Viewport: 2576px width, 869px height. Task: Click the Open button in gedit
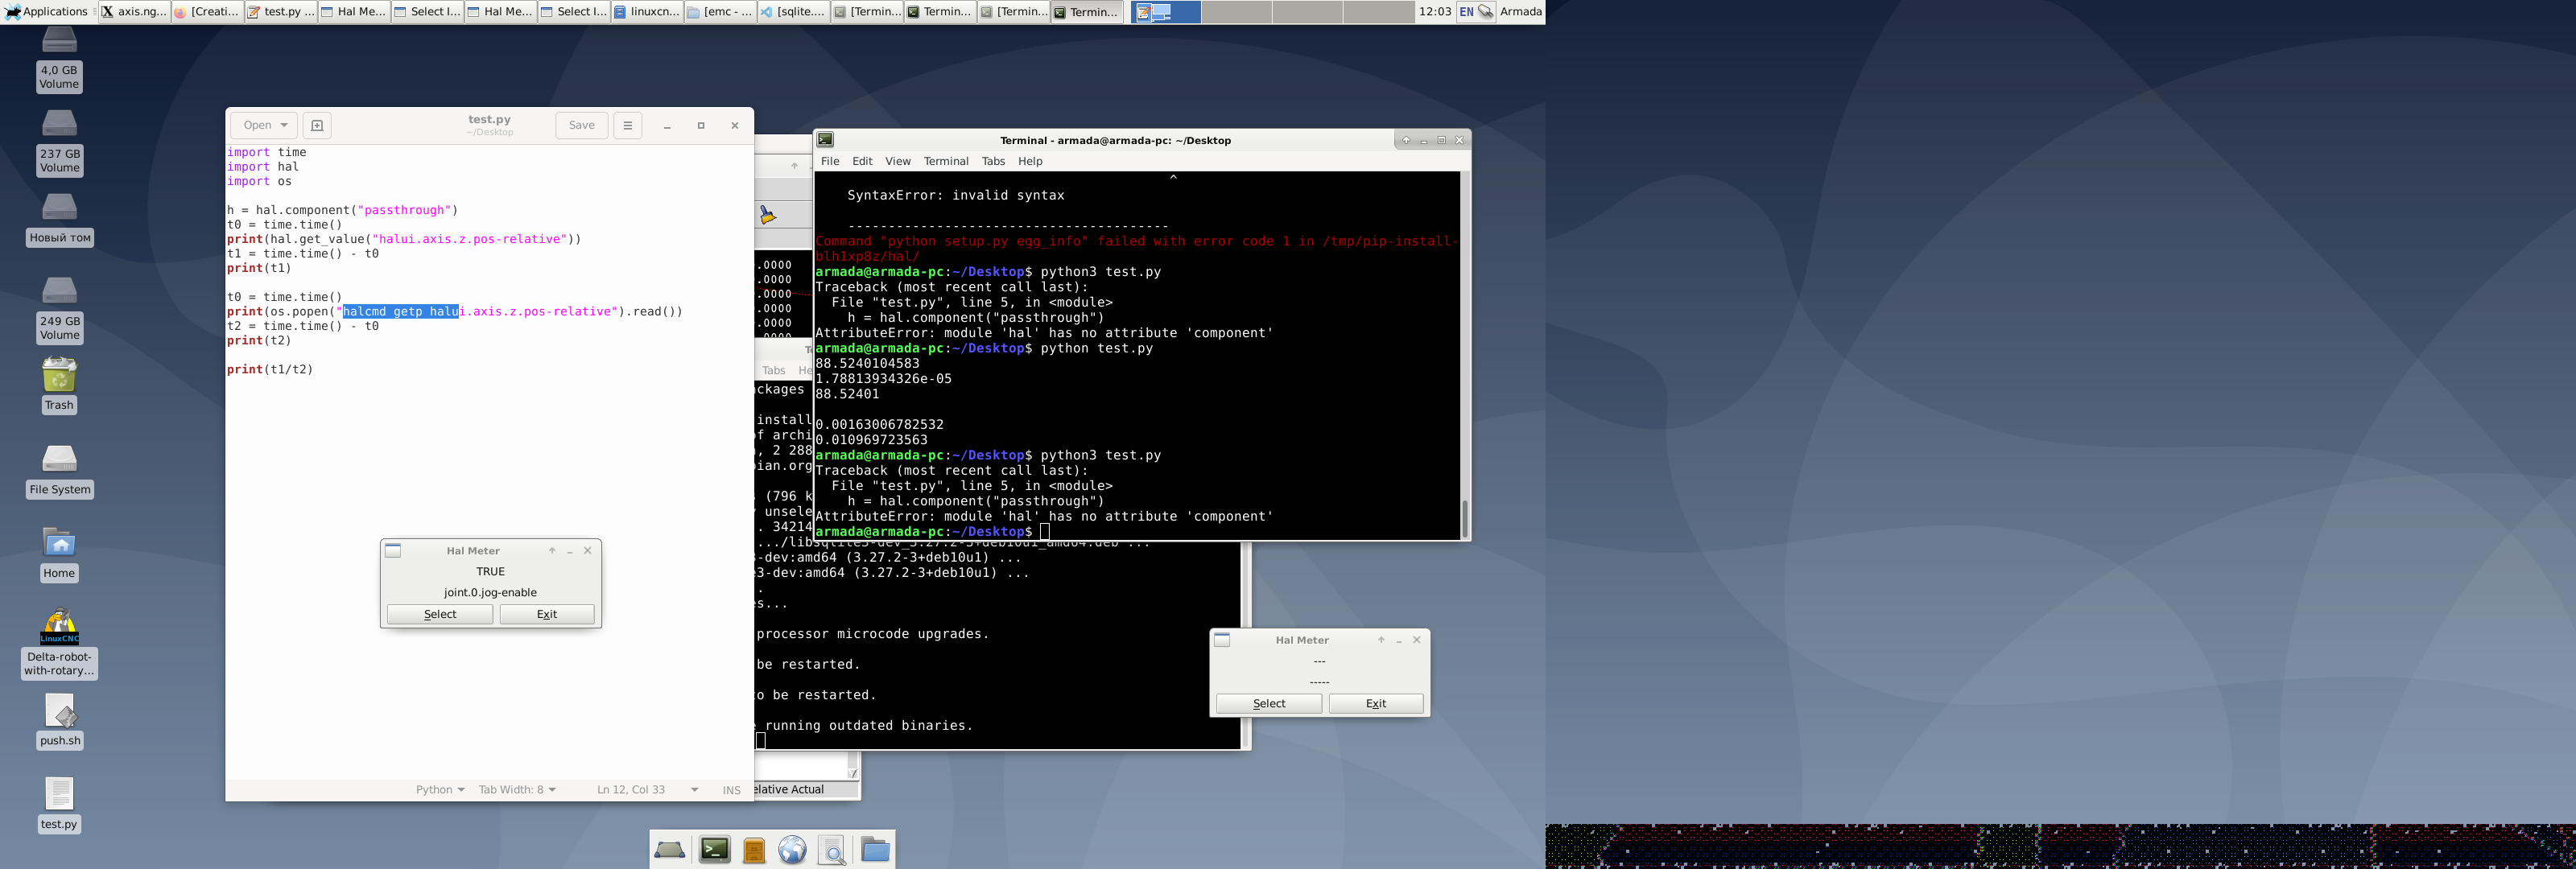(x=257, y=125)
